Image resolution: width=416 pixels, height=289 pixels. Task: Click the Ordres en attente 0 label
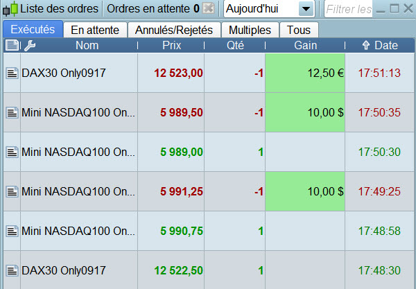click(153, 9)
